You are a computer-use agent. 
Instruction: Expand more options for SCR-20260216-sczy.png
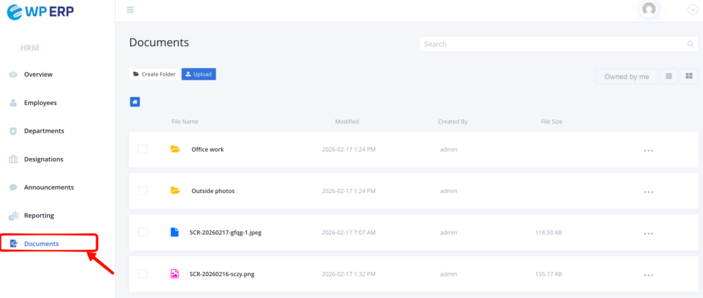pyautogui.click(x=648, y=275)
